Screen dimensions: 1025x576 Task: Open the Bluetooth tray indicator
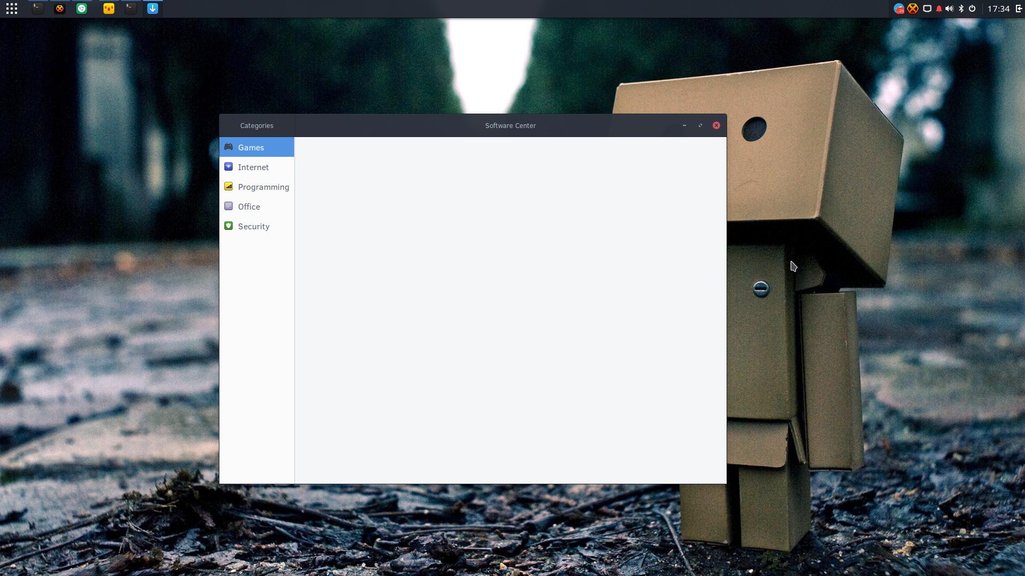click(961, 9)
